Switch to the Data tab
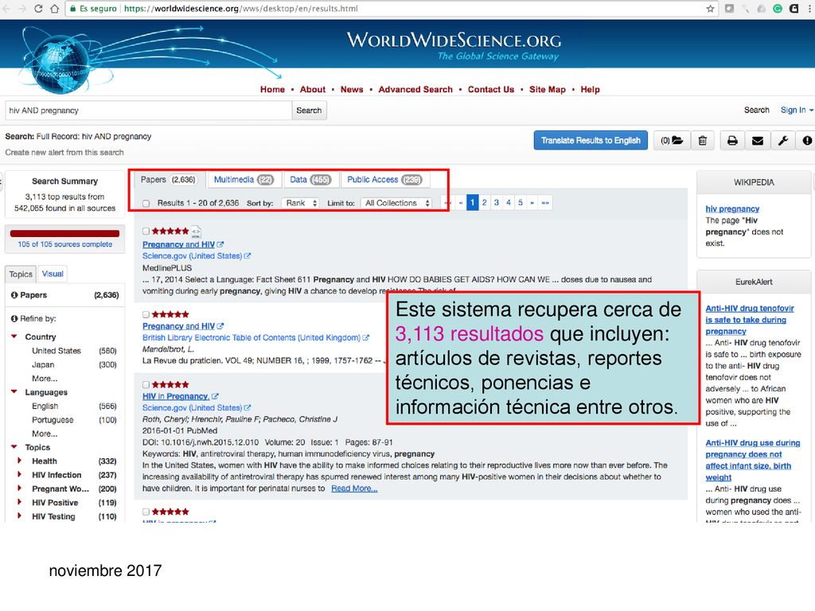This screenshot has height=611, width=815. coord(310,180)
